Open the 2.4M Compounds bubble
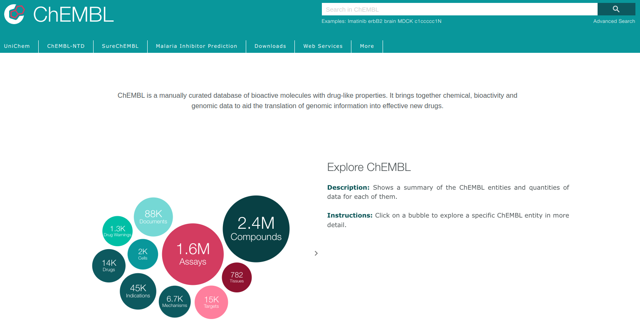The image size is (640, 329). (256, 229)
